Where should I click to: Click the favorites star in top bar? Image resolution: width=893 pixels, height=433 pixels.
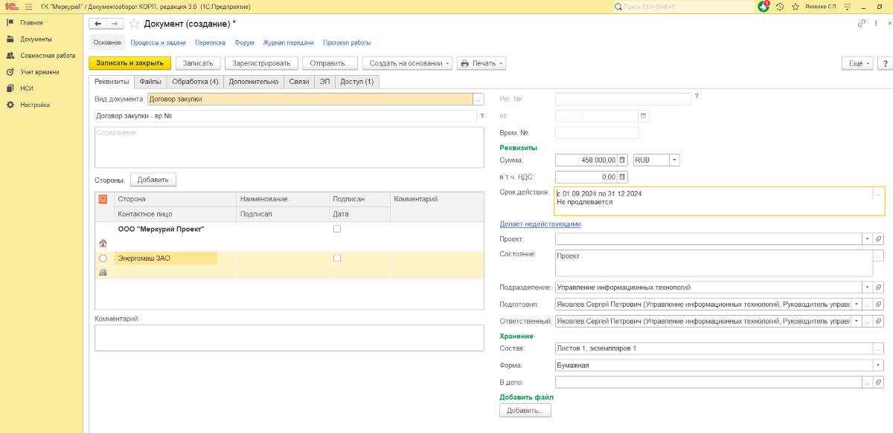(795, 6)
